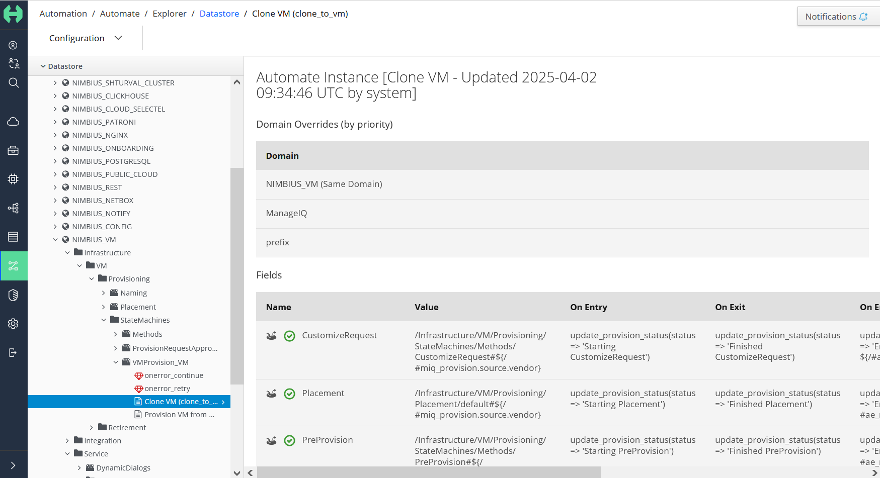Click the Automate breadcrumb
Image resolution: width=880 pixels, height=478 pixels.
(120, 14)
